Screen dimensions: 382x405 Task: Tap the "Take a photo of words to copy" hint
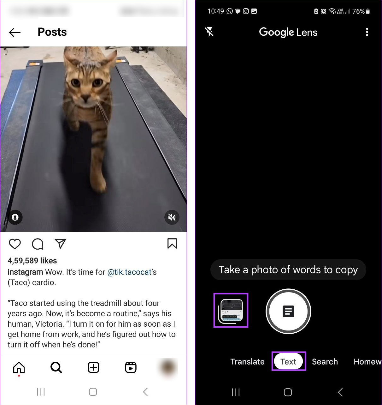(x=288, y=270)
